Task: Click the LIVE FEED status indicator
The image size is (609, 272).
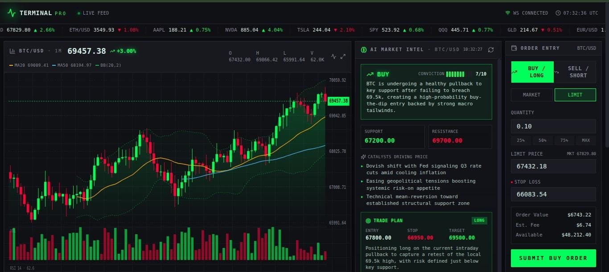Action: (93, 13)
